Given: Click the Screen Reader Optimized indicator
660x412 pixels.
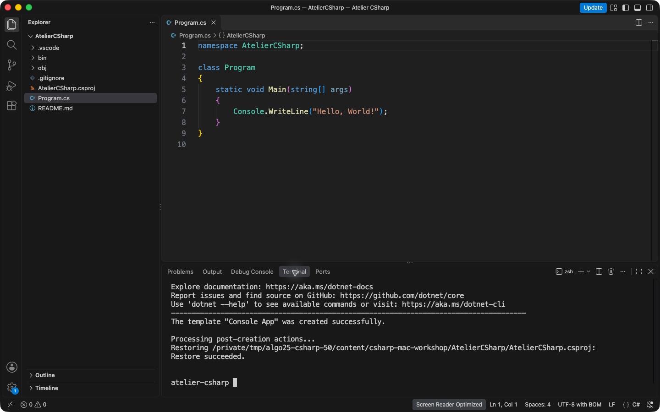Looking at the screenshot, I should 449,405.
